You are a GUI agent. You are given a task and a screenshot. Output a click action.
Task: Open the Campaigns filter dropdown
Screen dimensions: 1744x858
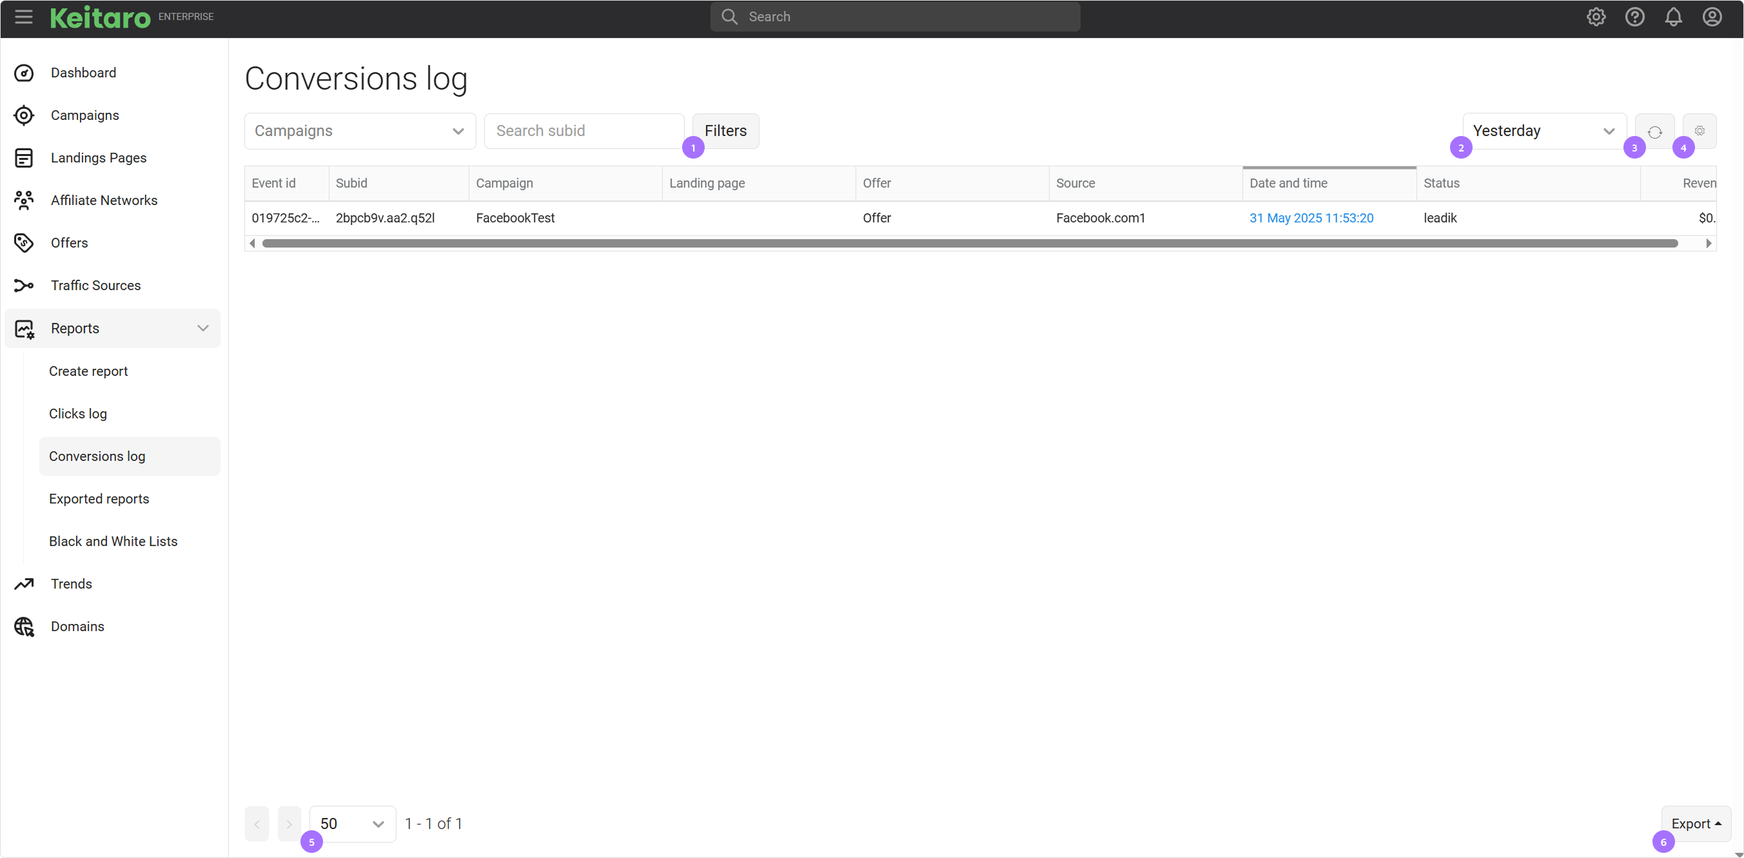coord(360,132)
